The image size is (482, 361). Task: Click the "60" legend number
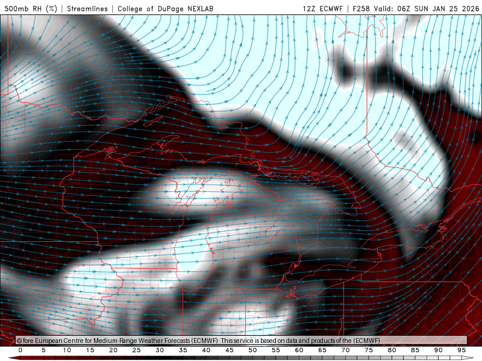(299, 350)
